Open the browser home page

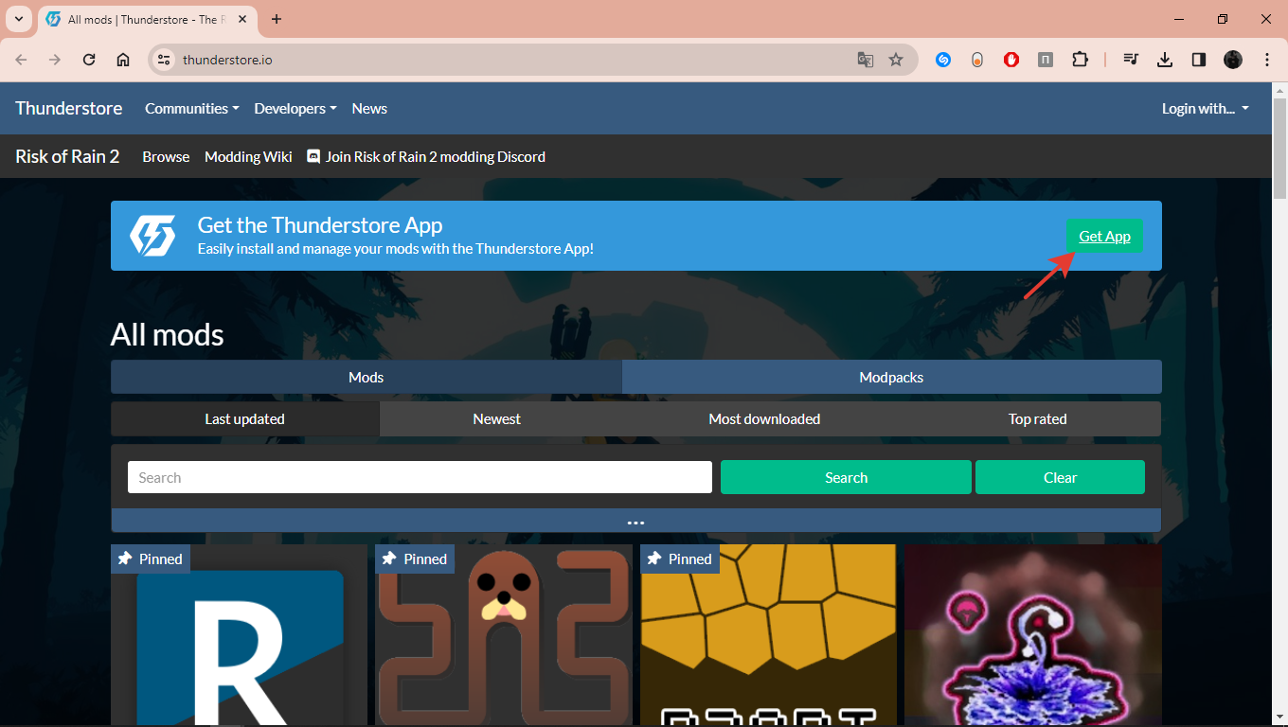coord(123,60)
